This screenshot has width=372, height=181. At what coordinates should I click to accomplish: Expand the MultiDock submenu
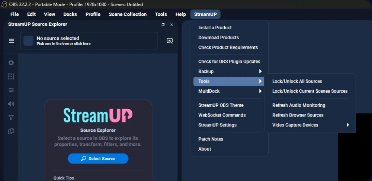pyautogui.click(x=229, y=91)
